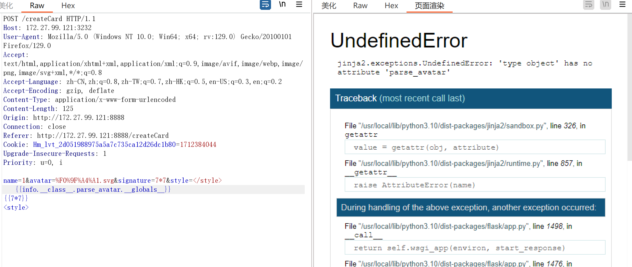The width and height of the screenshot is (632, 267).
Task: Select request 美化 tab
Action: click(x=6, y=6)
